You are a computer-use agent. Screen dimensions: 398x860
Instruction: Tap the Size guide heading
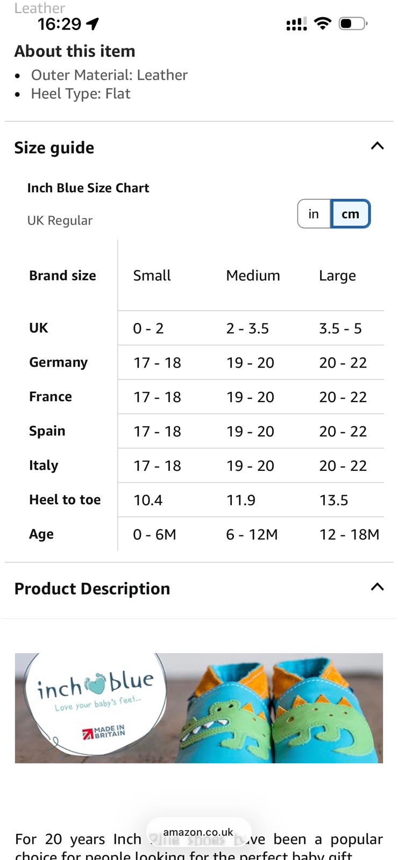(x=54, y=148)
